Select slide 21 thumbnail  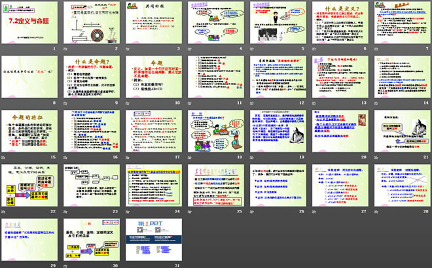click(403, 131)
